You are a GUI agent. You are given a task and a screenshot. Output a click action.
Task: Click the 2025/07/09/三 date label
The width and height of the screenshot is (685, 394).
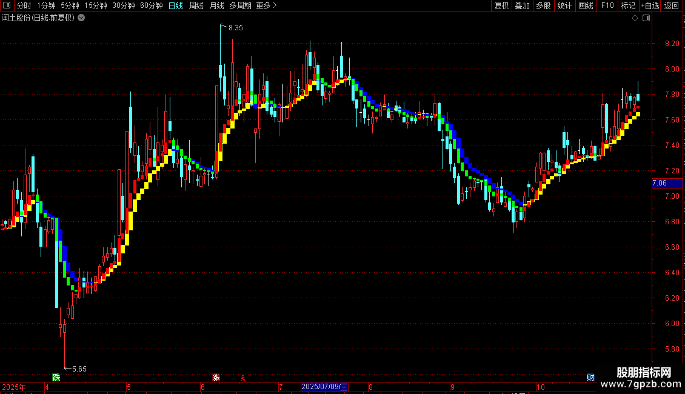coord(324,387)
